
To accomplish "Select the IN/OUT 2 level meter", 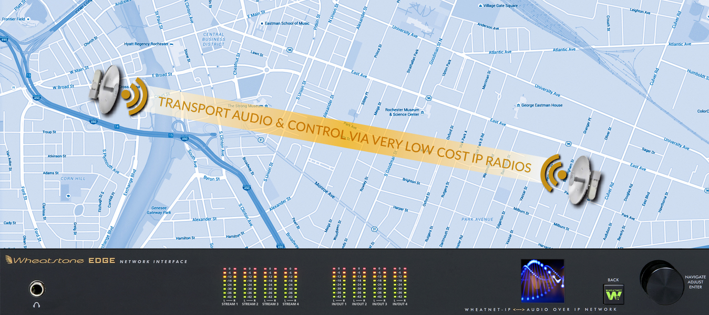I will click(359, 286).
